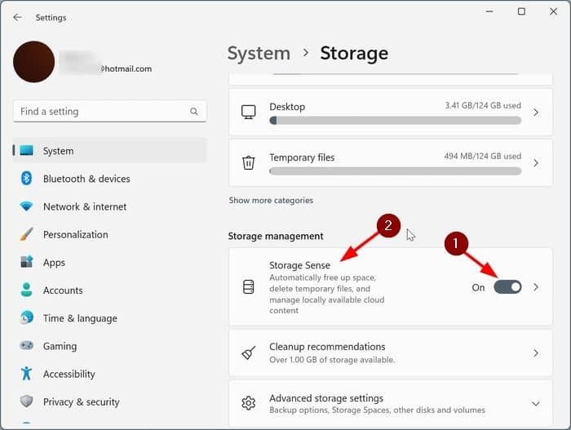Click the Advanced storage settings title

pyautogui.click(x=326, y=398)
